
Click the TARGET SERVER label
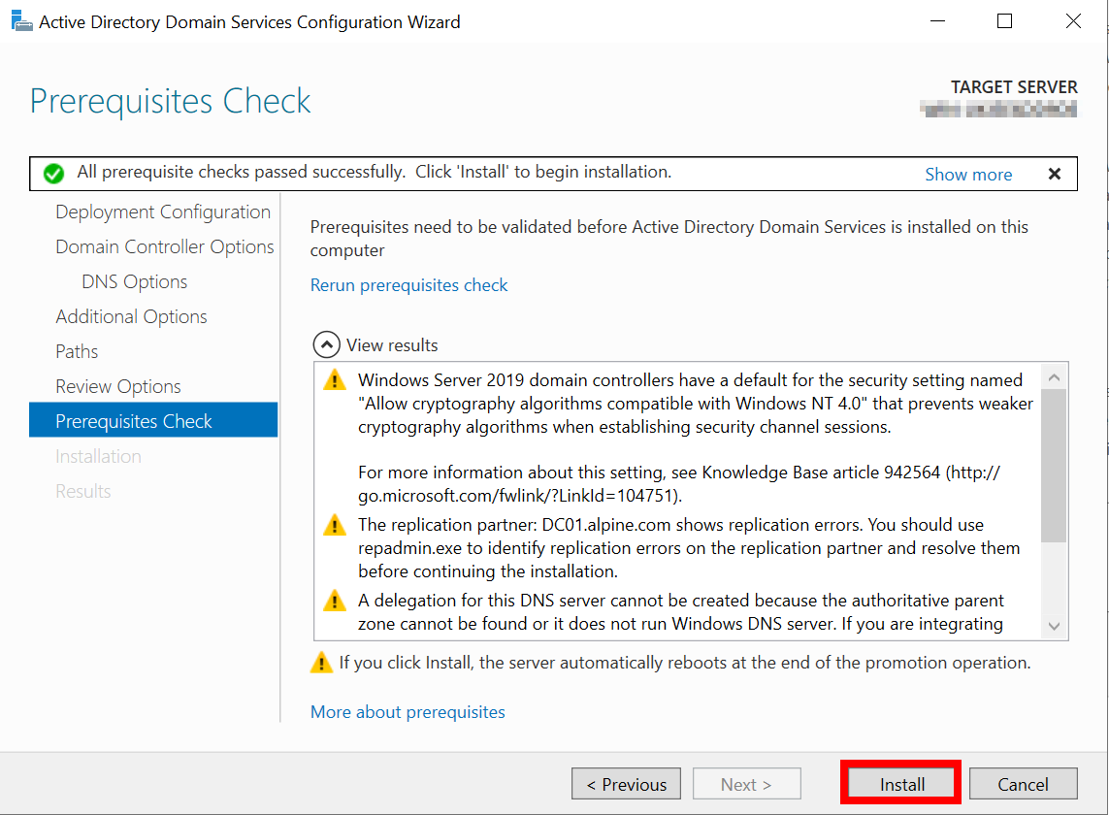pos(1014,87)
